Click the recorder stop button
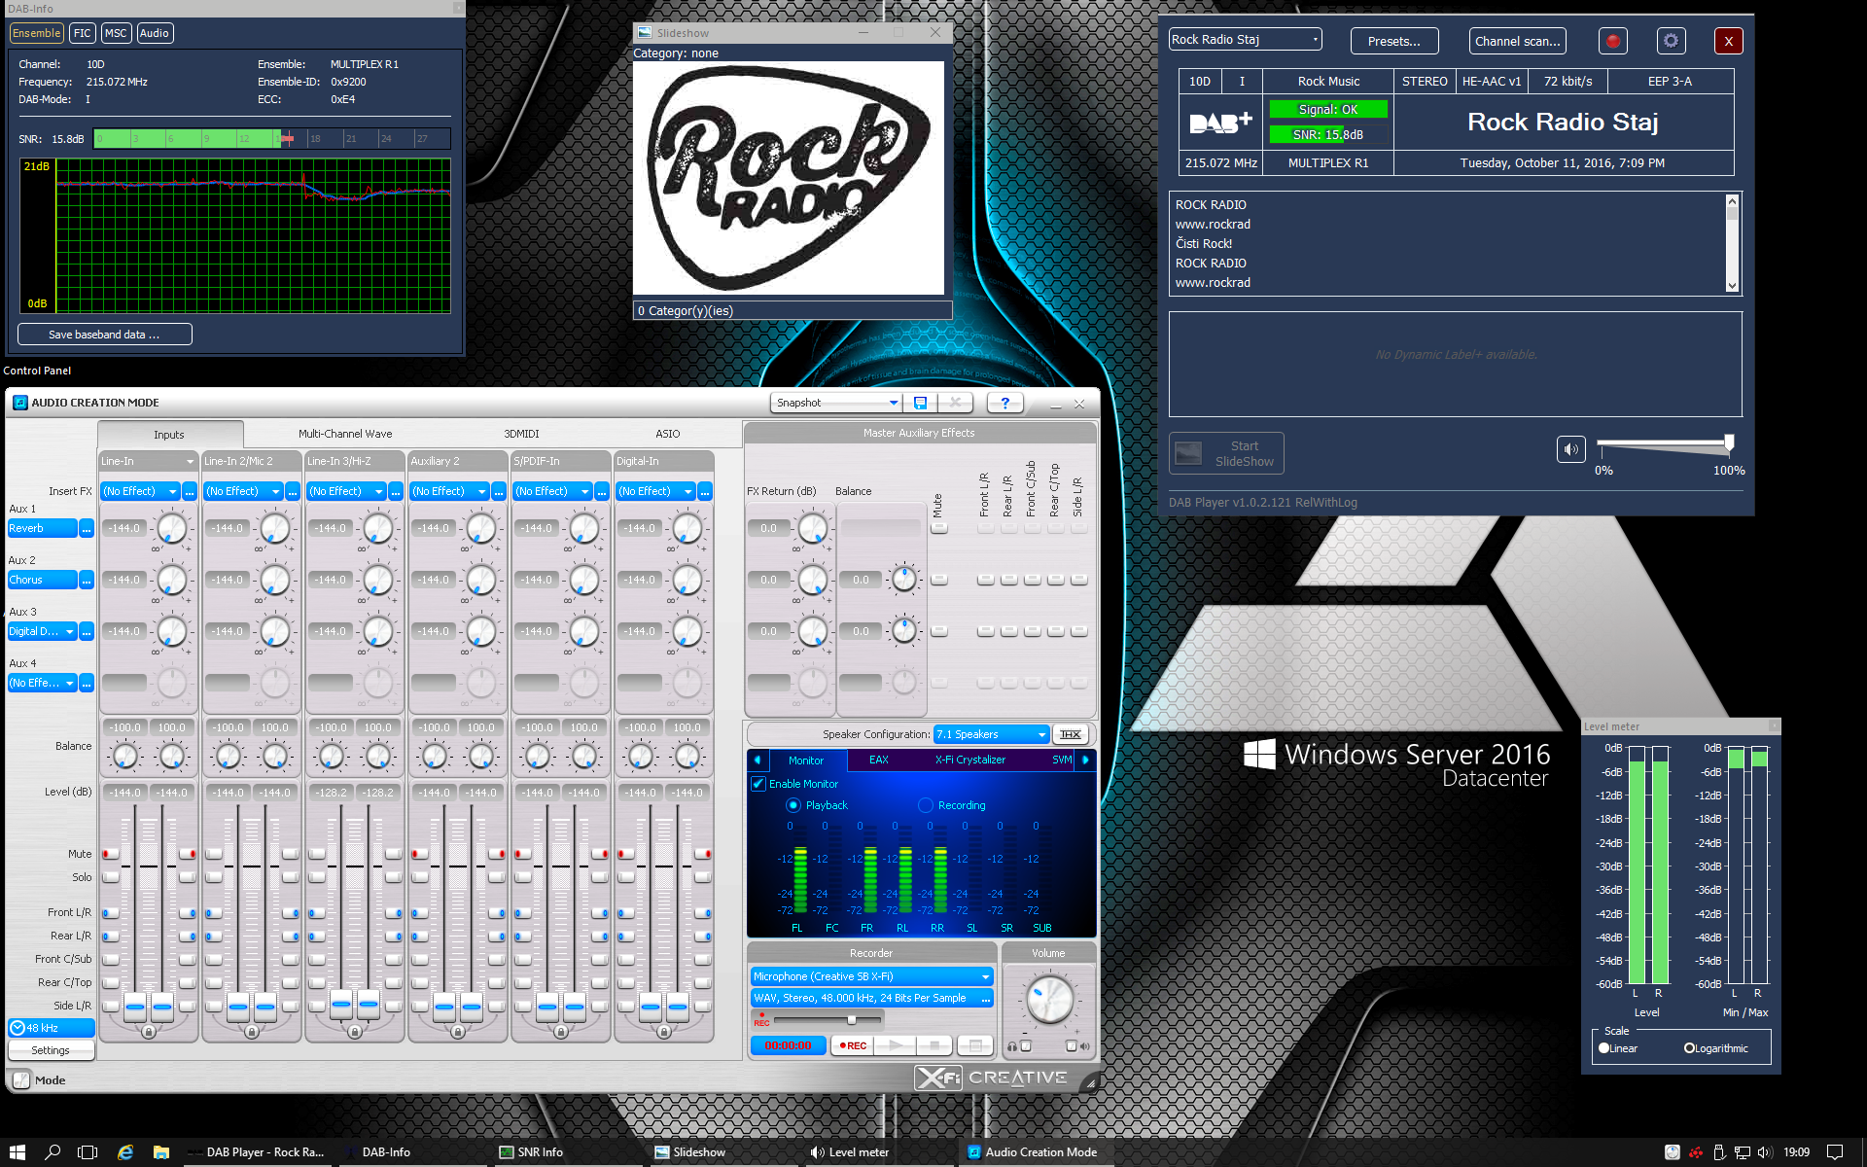Image resolution: width=1867 pixels, height=1167 pixels. [x=933, y=1045]
